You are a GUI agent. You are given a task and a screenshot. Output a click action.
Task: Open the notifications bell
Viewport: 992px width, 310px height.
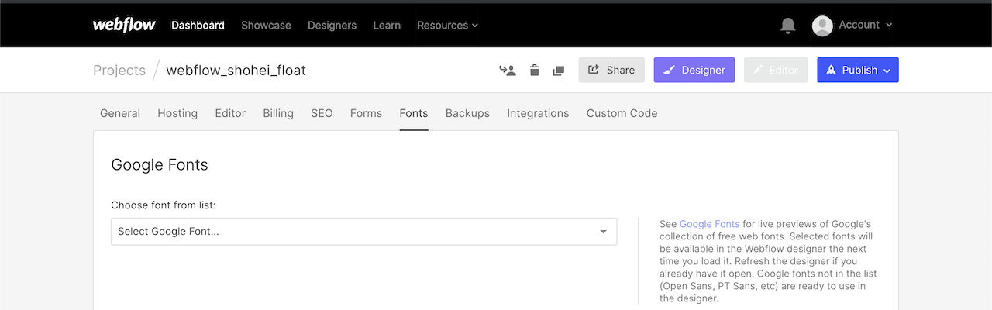click(x=788, y=26)
